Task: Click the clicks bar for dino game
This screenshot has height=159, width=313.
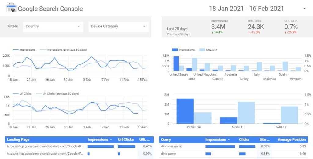Action: click(242, 154)
